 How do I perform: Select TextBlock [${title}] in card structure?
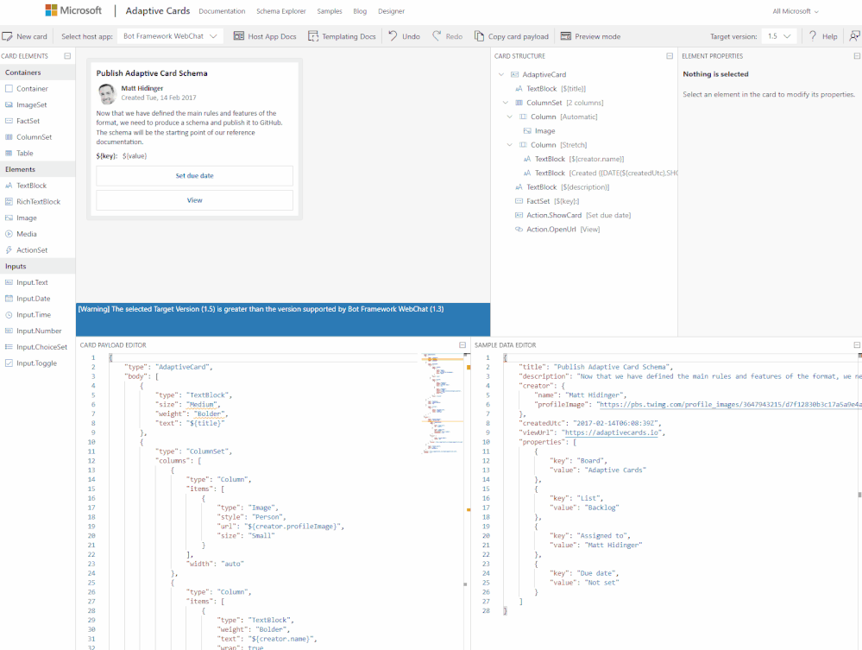pyautogui.click(x=551, y=89)
